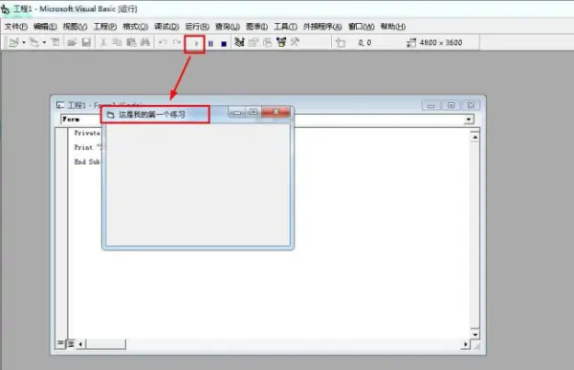The image size is (574, 370).
Task: Open the 工程(P) menu
Action: [105, 27]
